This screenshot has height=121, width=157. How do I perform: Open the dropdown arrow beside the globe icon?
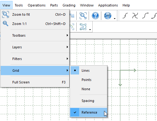[115, 18]
